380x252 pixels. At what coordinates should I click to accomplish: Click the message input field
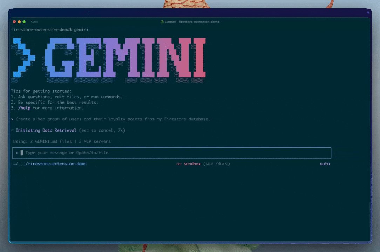pos(171,153)
